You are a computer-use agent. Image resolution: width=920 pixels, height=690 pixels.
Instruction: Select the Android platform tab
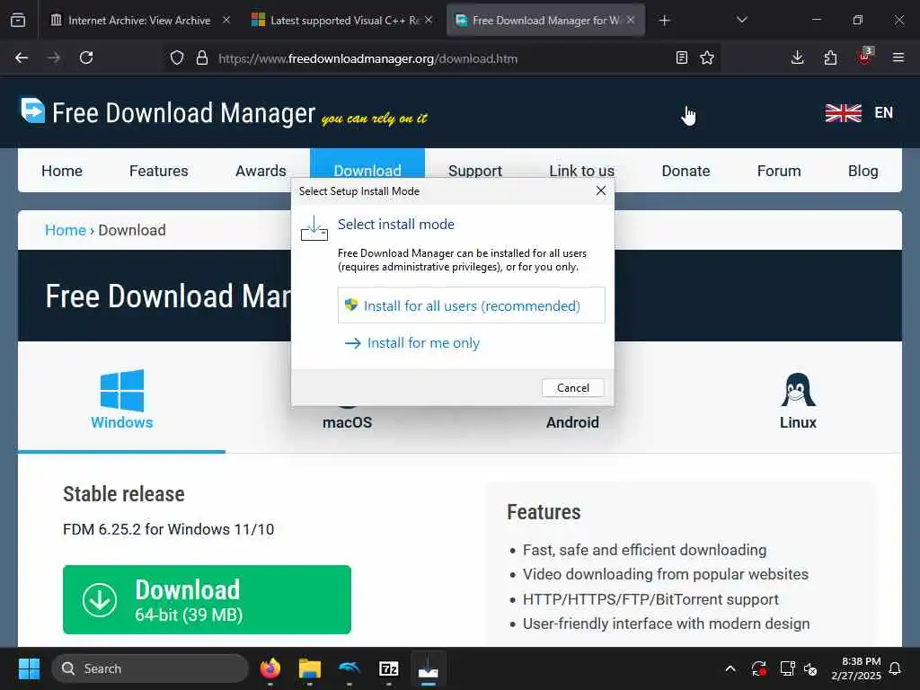coord(572,422)
